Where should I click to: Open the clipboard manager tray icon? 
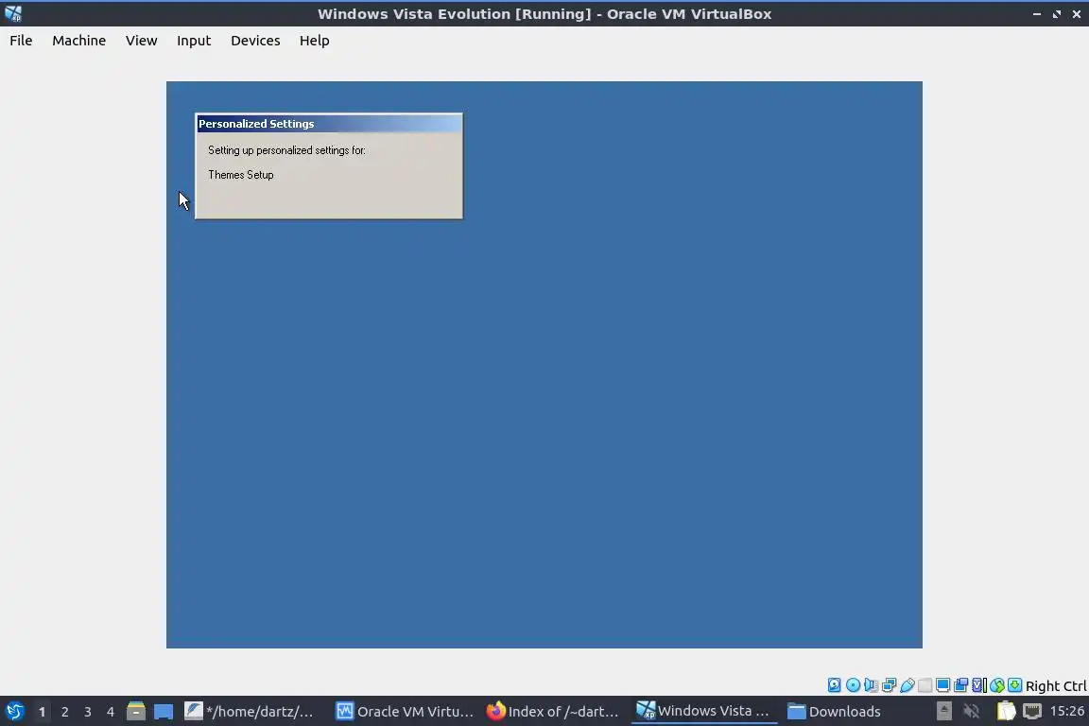[x=1007, y=712]
